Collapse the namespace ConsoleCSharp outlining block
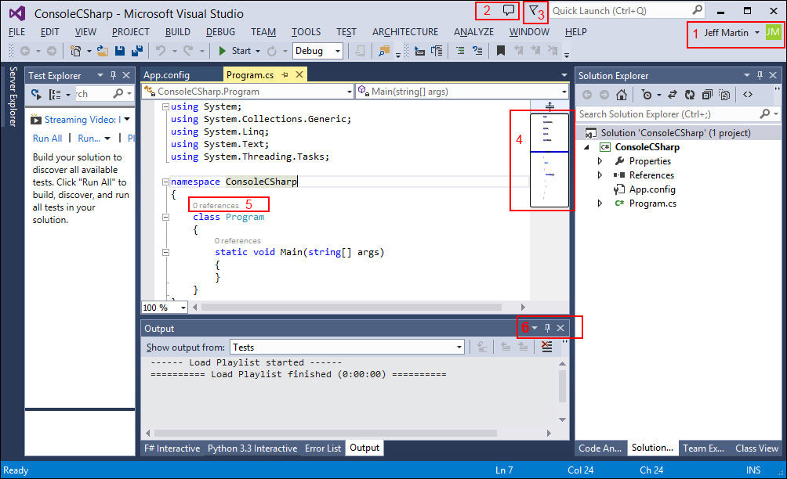The width and height of the screenshot is (787, 479). [165, 182]
